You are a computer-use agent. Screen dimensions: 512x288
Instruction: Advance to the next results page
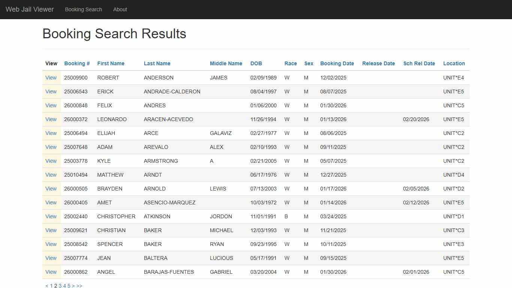(x=73, y=285)
